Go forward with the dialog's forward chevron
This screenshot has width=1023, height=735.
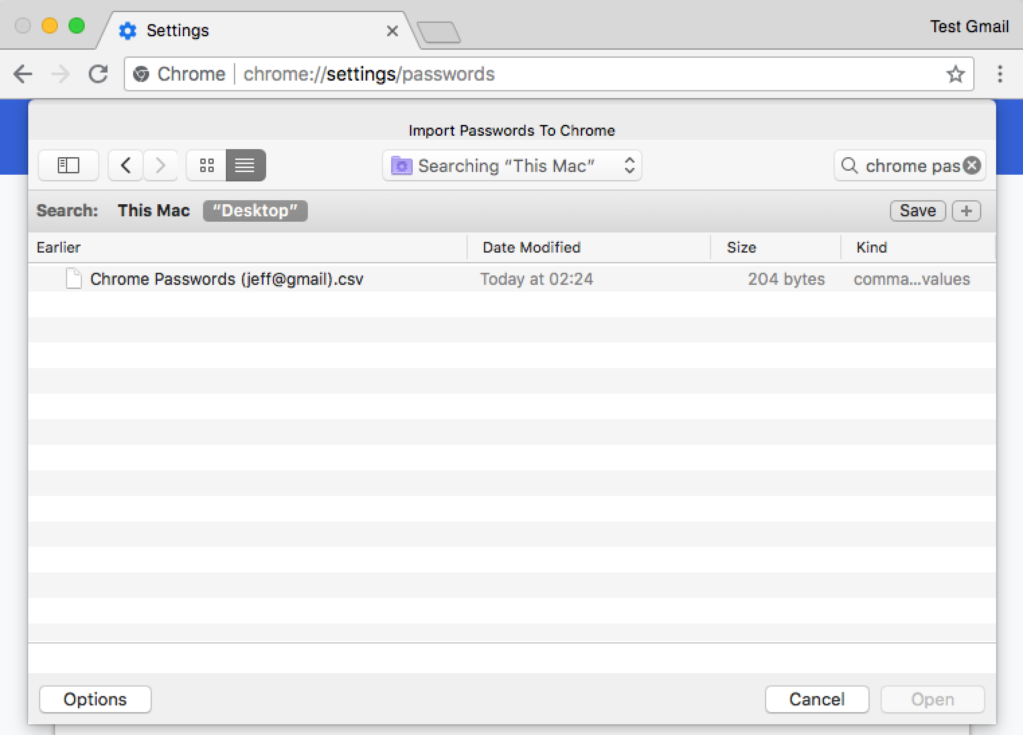click(160, 165)
